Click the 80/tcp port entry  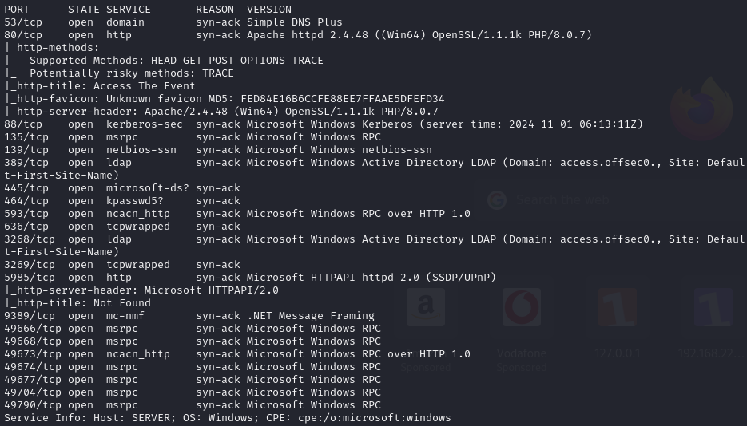(23, 35)
